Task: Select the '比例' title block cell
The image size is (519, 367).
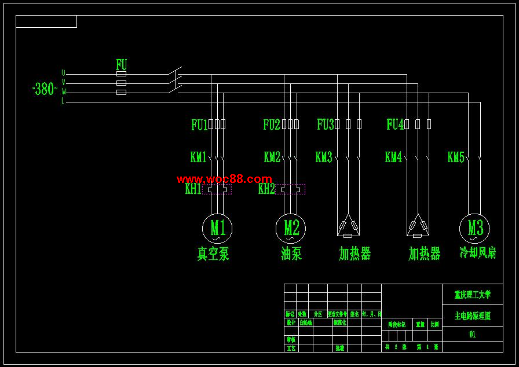Action: [435, 325]
